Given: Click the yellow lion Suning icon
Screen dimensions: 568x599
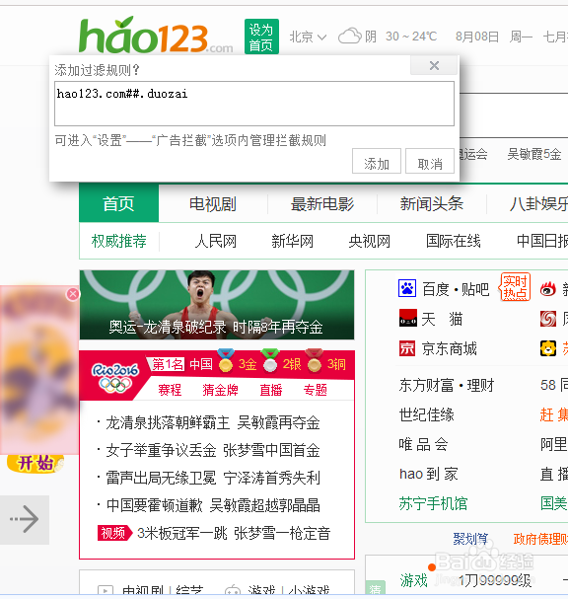Looking at the screenshot, I should 548,348.
